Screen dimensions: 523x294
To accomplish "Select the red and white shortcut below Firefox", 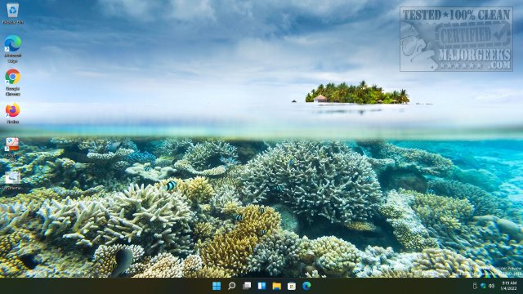I will point(13,149).
